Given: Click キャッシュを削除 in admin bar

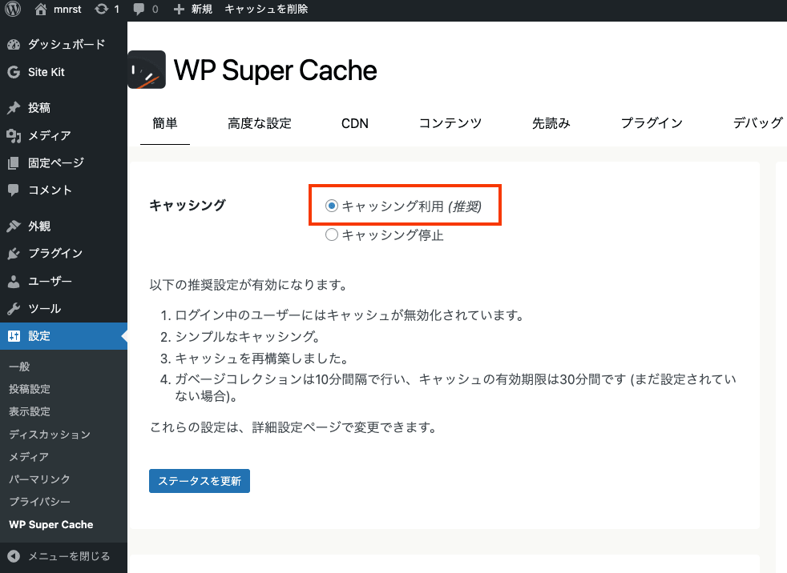Looking at the screenshot, I should point(266,9).
